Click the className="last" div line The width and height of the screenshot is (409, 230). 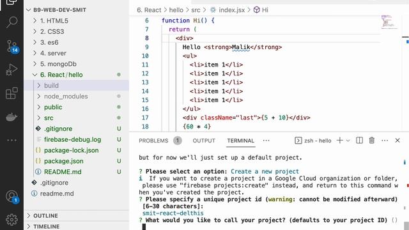[246, 118]
